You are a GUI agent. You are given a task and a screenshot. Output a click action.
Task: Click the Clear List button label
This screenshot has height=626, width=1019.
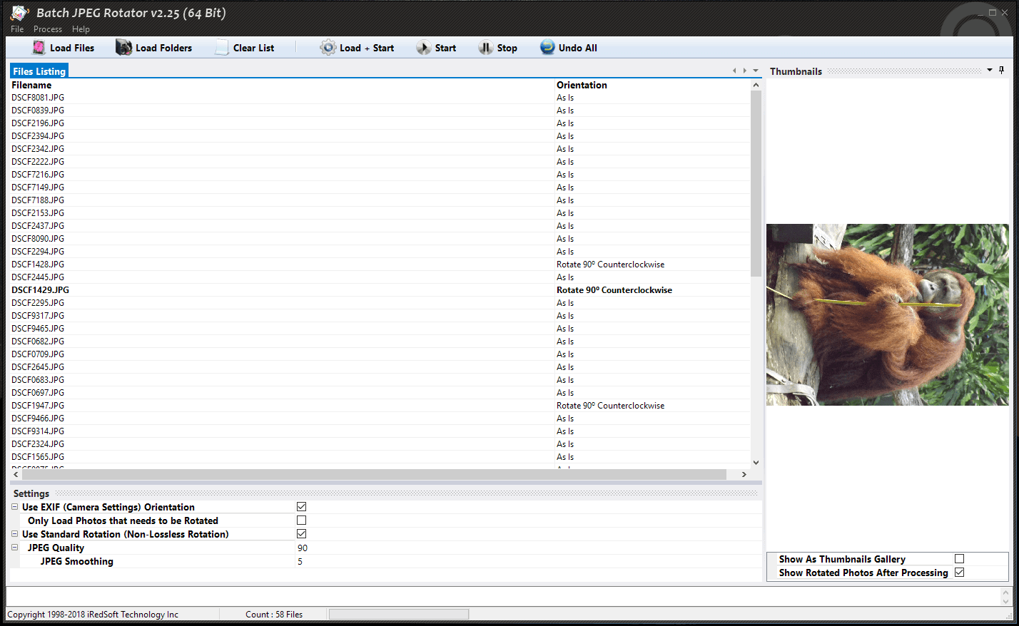point(253,48)
